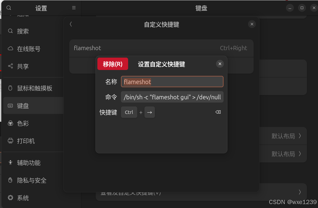Click the search icon in Settings header
318x208 pixels.
click(x=9, y=8)
